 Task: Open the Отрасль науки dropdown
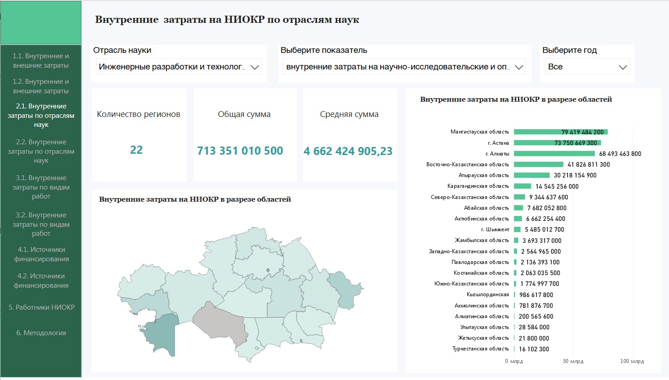178,67
